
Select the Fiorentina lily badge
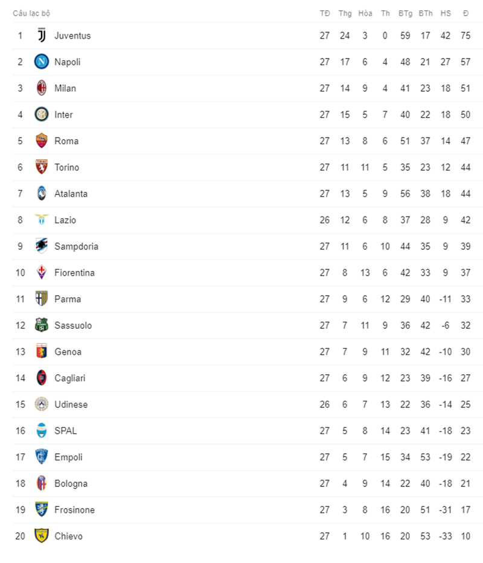42,273
